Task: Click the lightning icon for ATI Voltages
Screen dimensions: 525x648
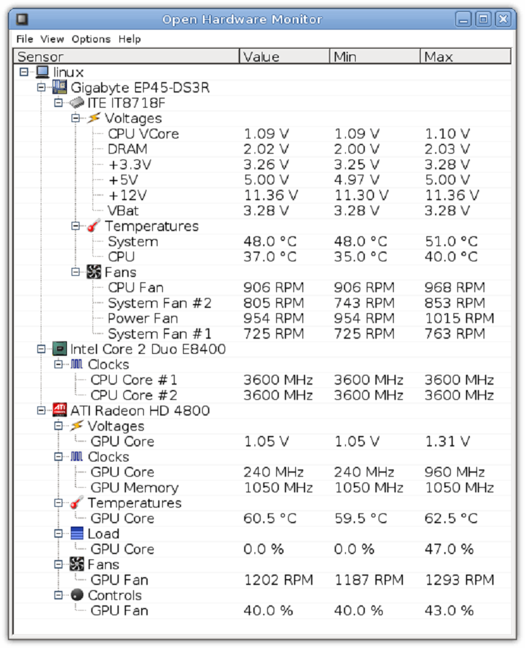Action: pos(77,425)
